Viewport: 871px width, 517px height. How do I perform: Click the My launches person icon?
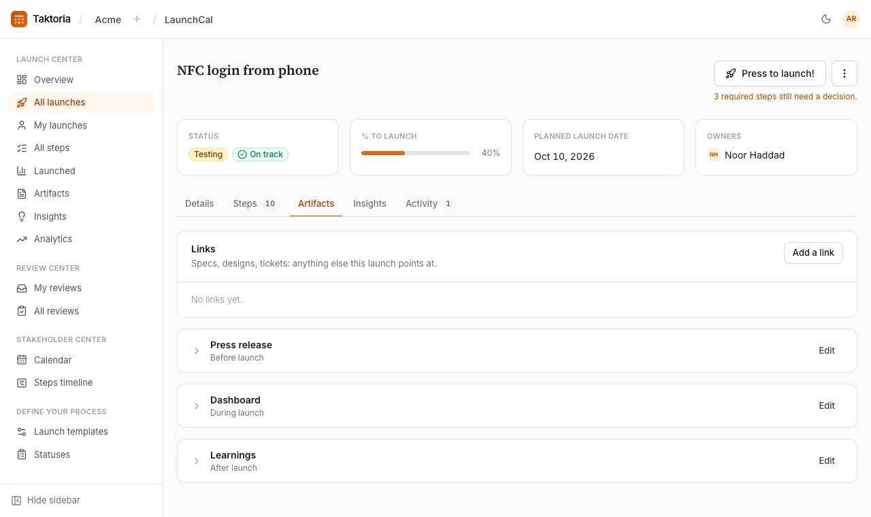22,125
